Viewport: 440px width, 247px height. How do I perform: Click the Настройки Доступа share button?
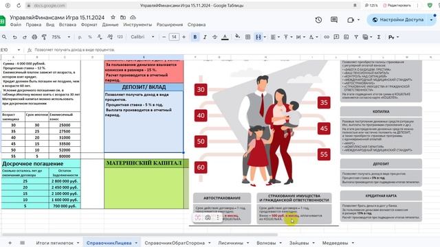398,20
